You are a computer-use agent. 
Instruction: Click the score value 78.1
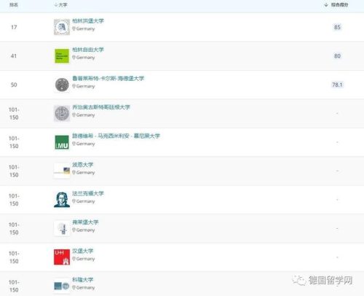337,85
